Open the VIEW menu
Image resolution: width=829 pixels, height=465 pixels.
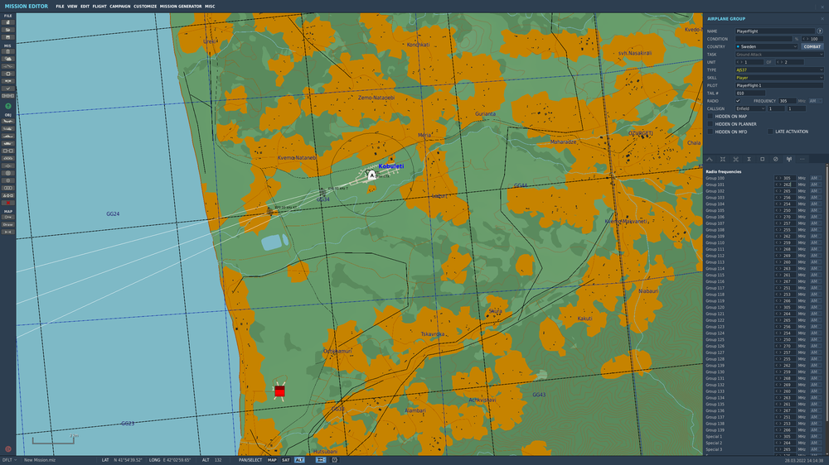tap(72, 7)
